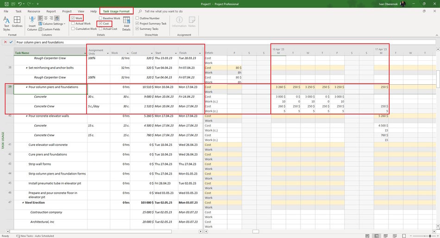The width and height of the screenshot is (440, 238).
Task: Apply center alignment to column
Action: pyautogui.click(x=46, y=18)
